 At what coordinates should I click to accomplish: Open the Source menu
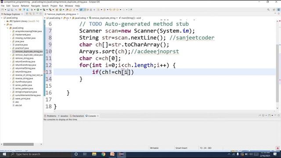tap(15, 6)
